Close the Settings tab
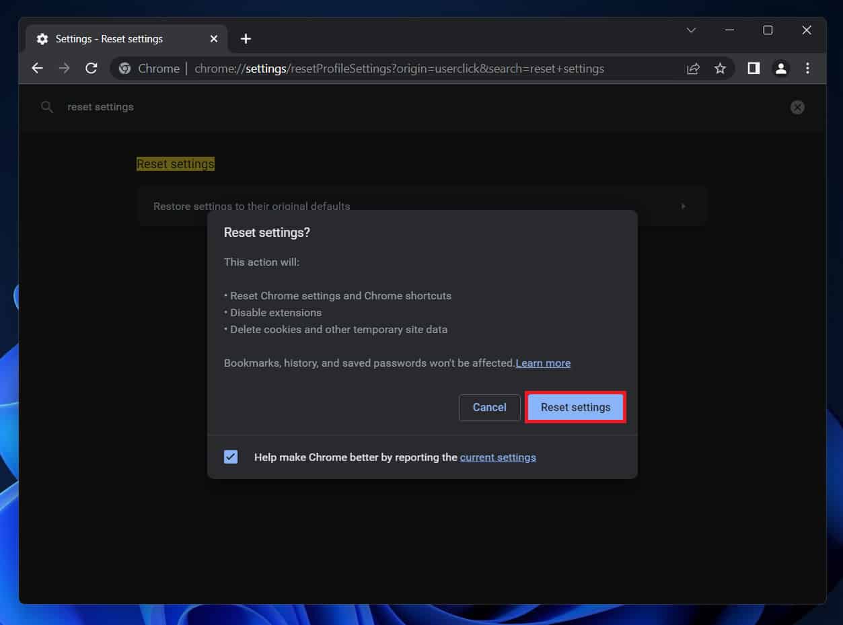Viewport: 843px width, 625px height. tap(214, 39)
